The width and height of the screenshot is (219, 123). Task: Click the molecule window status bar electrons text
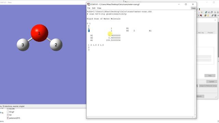click(12, 106)
